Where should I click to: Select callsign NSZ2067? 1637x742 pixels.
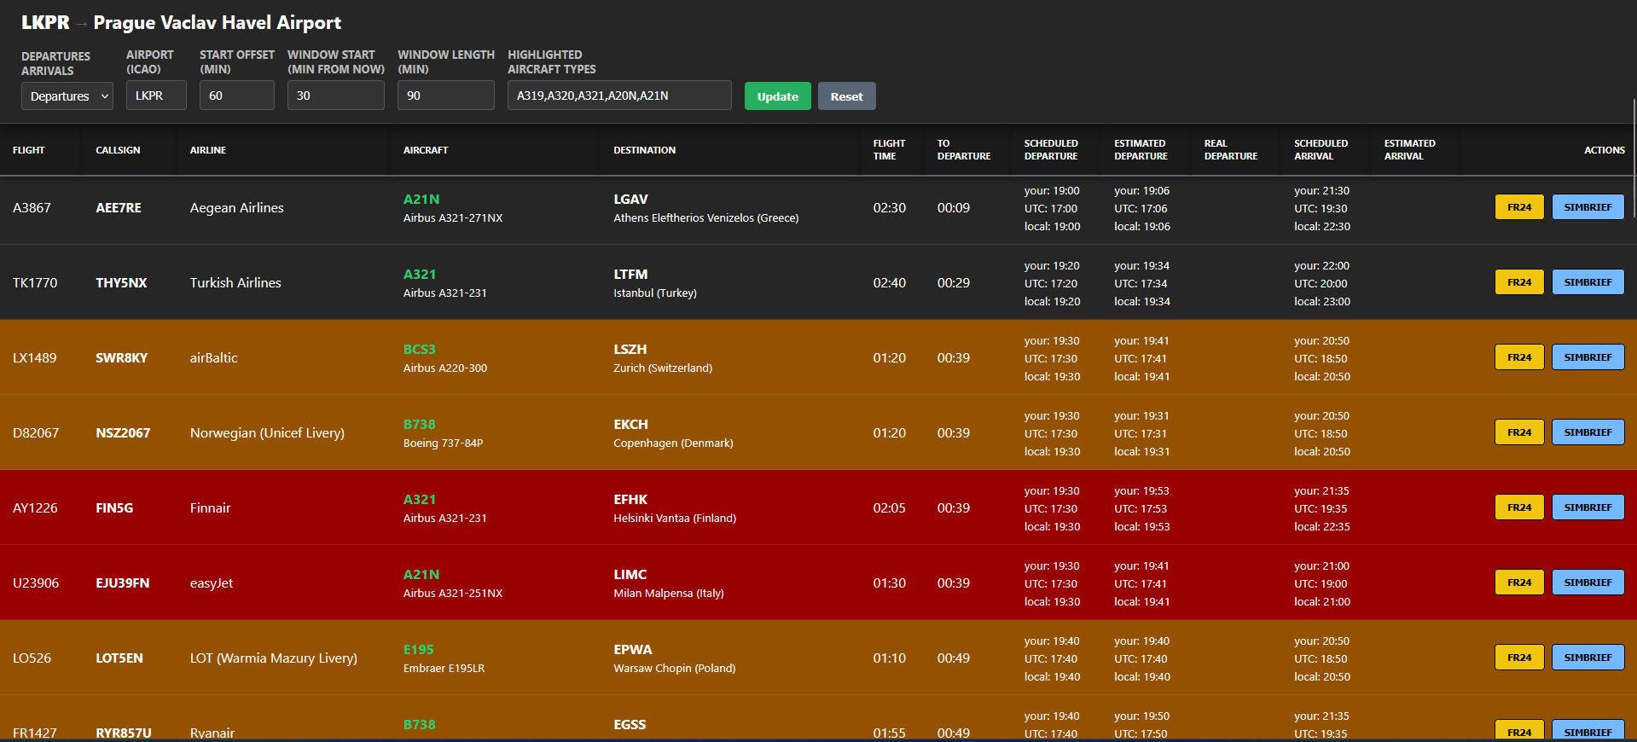pyautogui.click(x=123, y=432)
